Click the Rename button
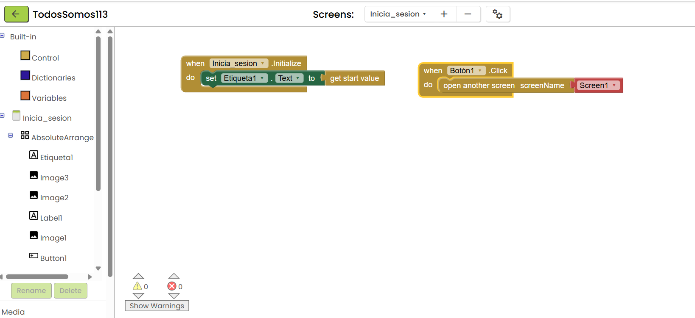695x318 pixels. tap(31, 290)
